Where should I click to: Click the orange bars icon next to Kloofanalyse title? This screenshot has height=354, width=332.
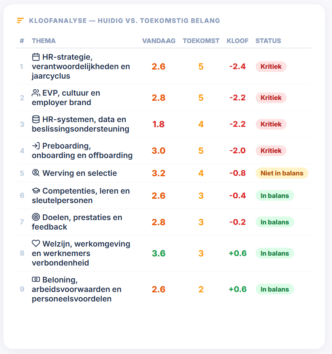point(20,21)
